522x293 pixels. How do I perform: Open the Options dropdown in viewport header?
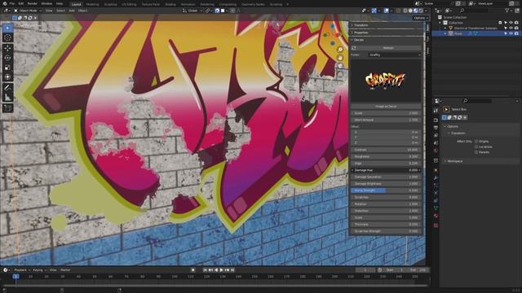421,18
